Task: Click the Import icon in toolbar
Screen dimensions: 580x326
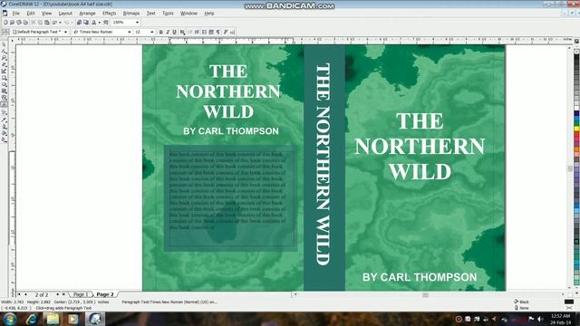Action: click(79, 22)
